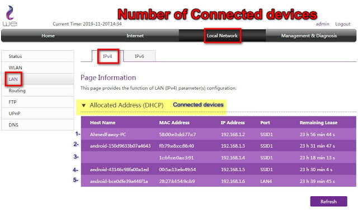
Task: Select the Local Network tab
Action: 222,36
